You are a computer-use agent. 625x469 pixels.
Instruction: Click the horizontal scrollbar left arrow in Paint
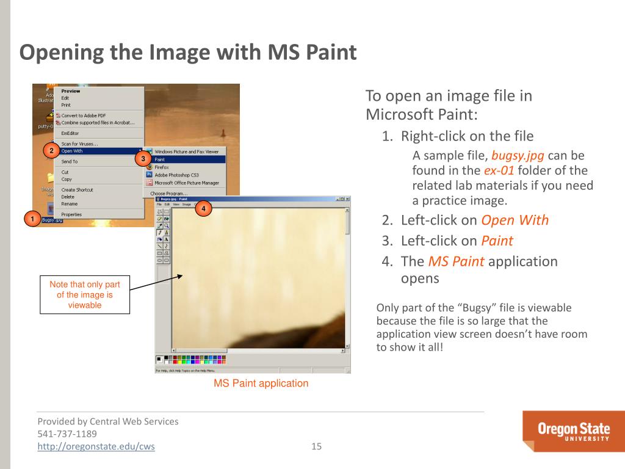pyautogui.click(x=174, y=351)
